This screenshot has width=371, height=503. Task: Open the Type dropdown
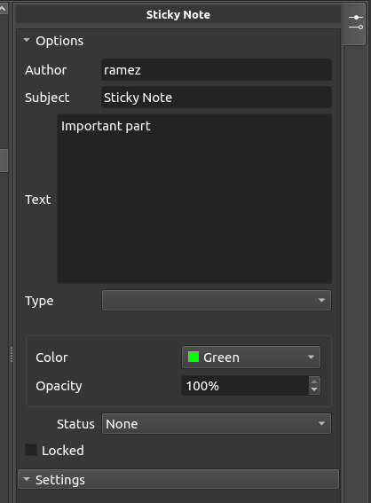[217, 300]
